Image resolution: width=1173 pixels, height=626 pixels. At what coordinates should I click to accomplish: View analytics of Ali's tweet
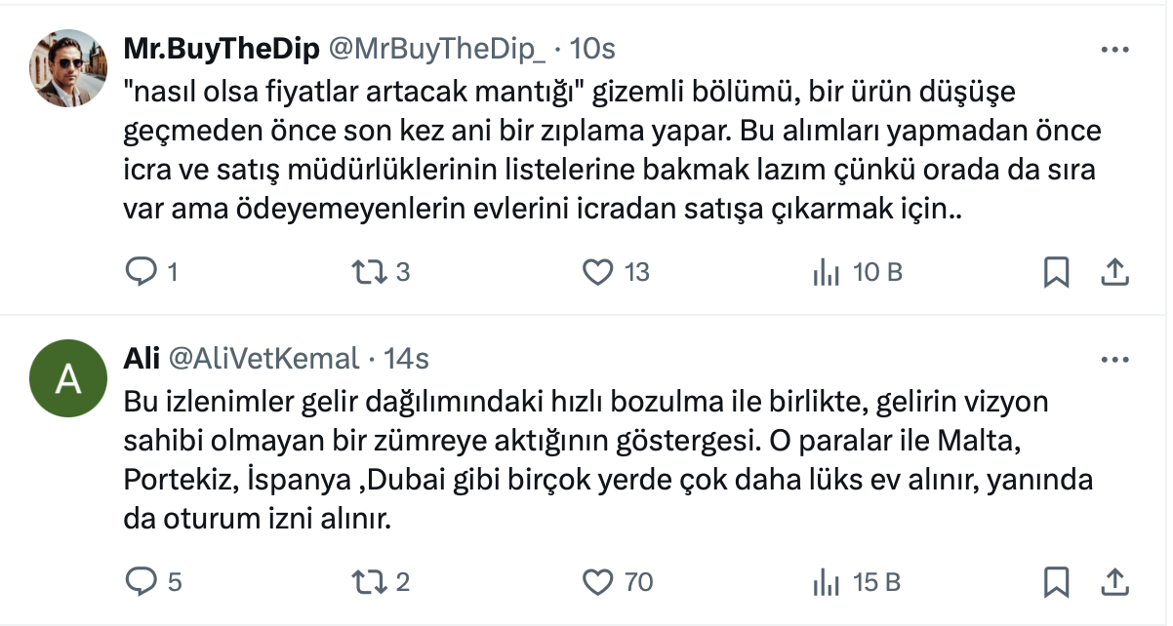point(826,582)
